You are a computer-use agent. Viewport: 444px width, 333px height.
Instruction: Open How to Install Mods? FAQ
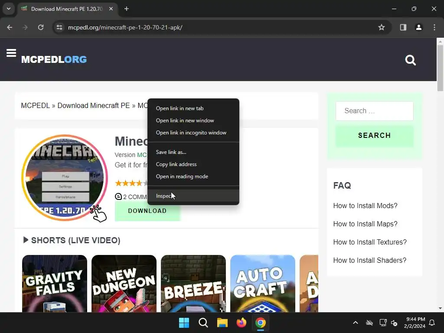click(365, 206)
